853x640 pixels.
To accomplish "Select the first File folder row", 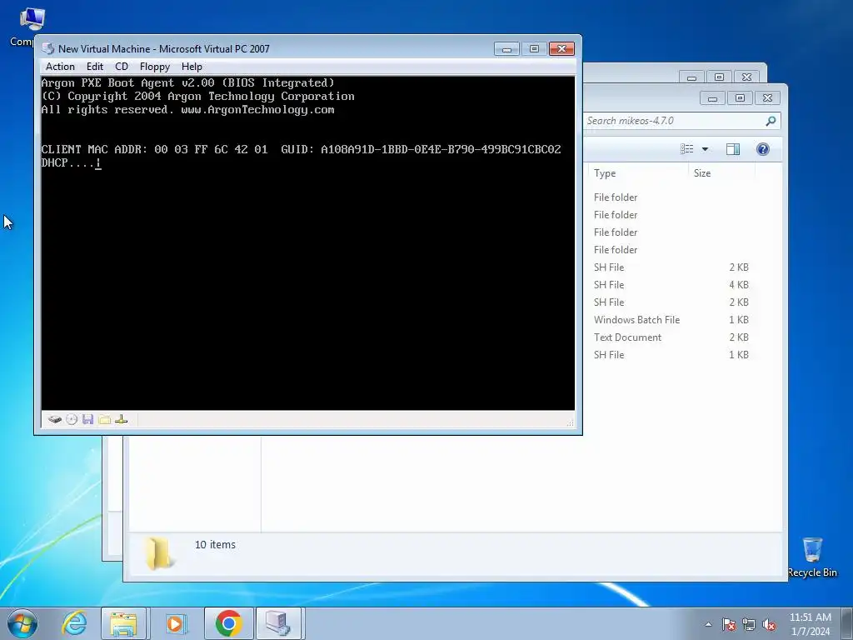I will pyautogui.click(x=671, y=197).
